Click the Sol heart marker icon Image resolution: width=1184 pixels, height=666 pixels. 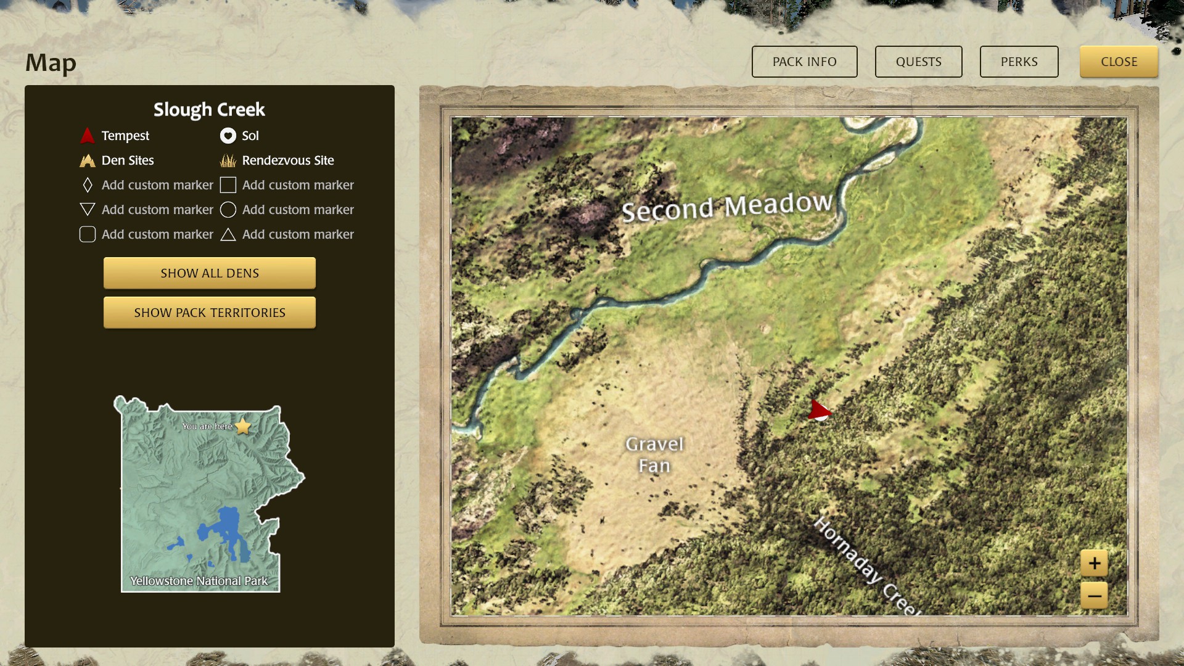click(228, 136)
